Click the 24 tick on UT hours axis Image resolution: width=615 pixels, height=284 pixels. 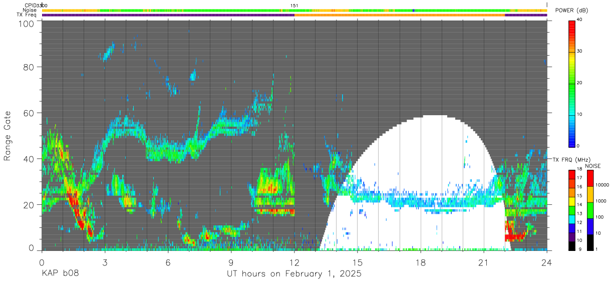(547, 262)
